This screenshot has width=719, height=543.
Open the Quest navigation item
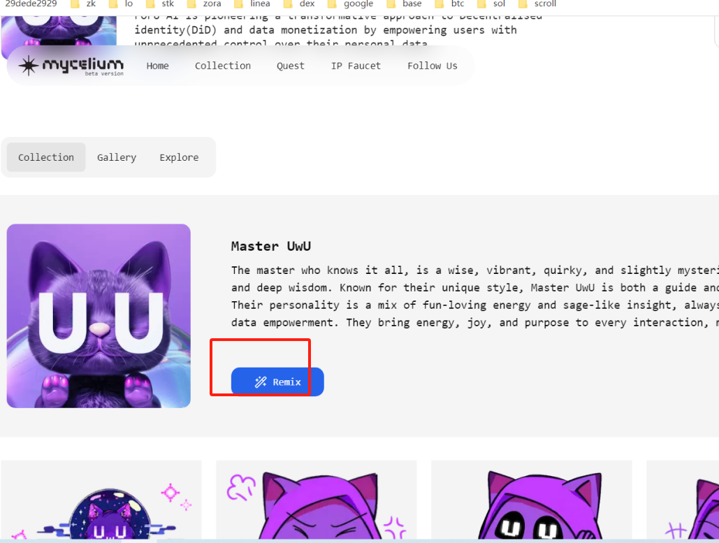pyautogui.click(x=290, y=66)
